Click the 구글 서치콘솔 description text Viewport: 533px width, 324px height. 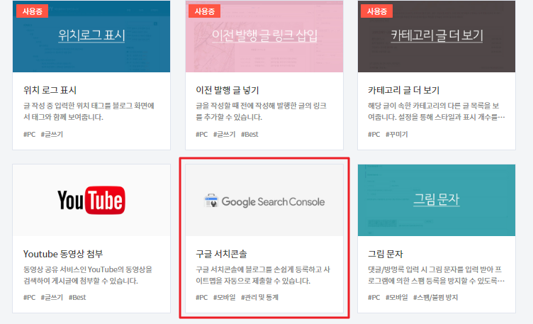pyautogui.click(x=263, y=275)
